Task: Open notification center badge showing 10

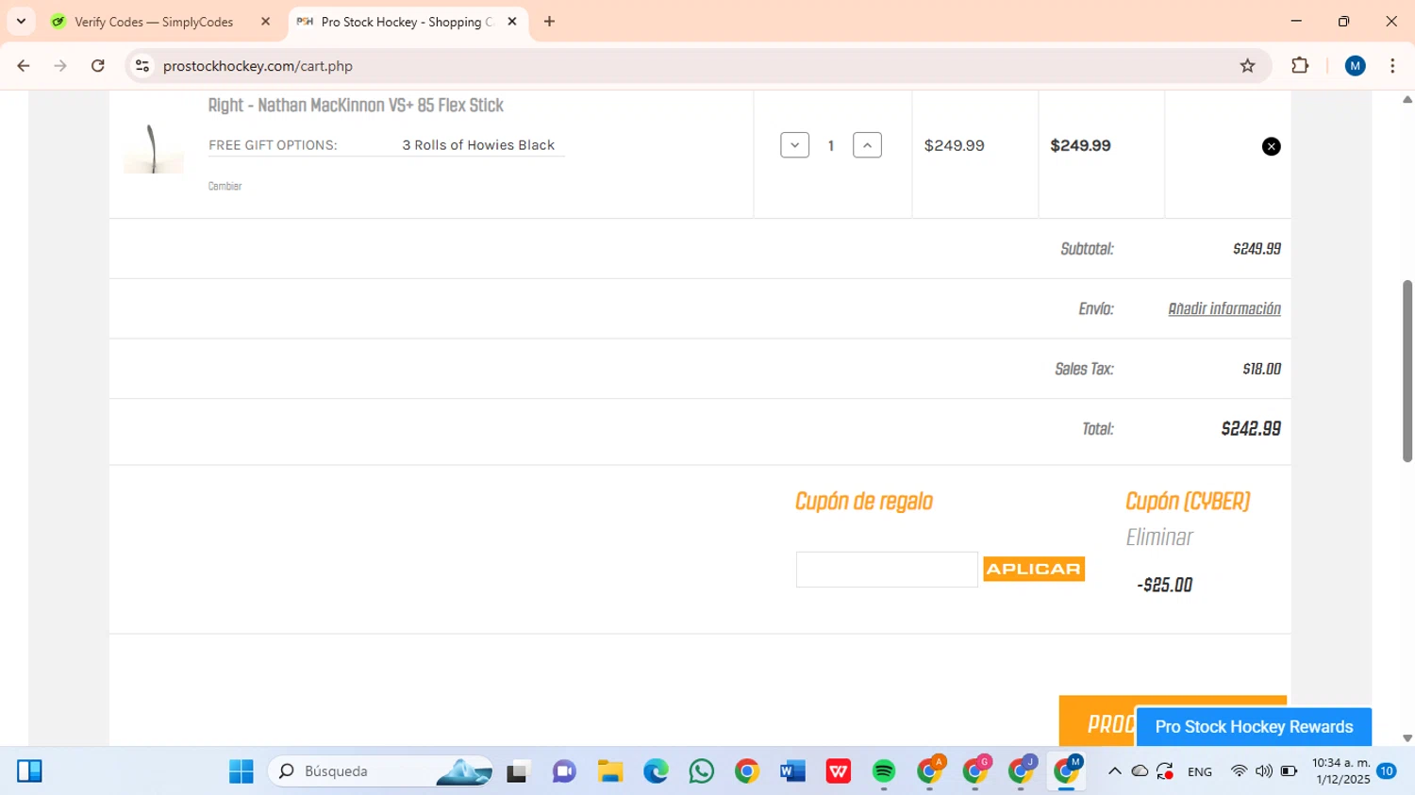Action: tap(1387, 771)
